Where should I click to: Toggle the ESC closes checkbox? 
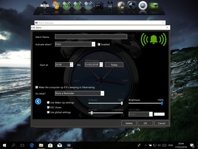[x=49, y=107]
